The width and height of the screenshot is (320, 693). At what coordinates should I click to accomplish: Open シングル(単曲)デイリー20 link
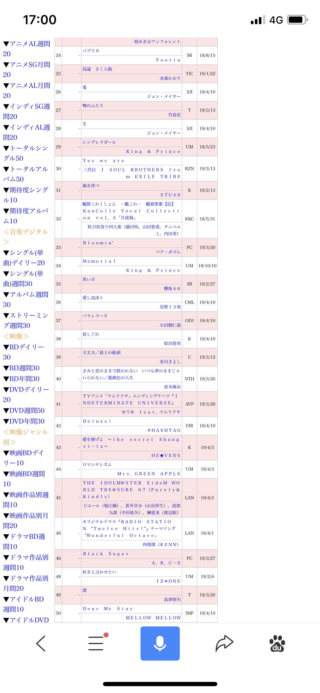point(24,258)
